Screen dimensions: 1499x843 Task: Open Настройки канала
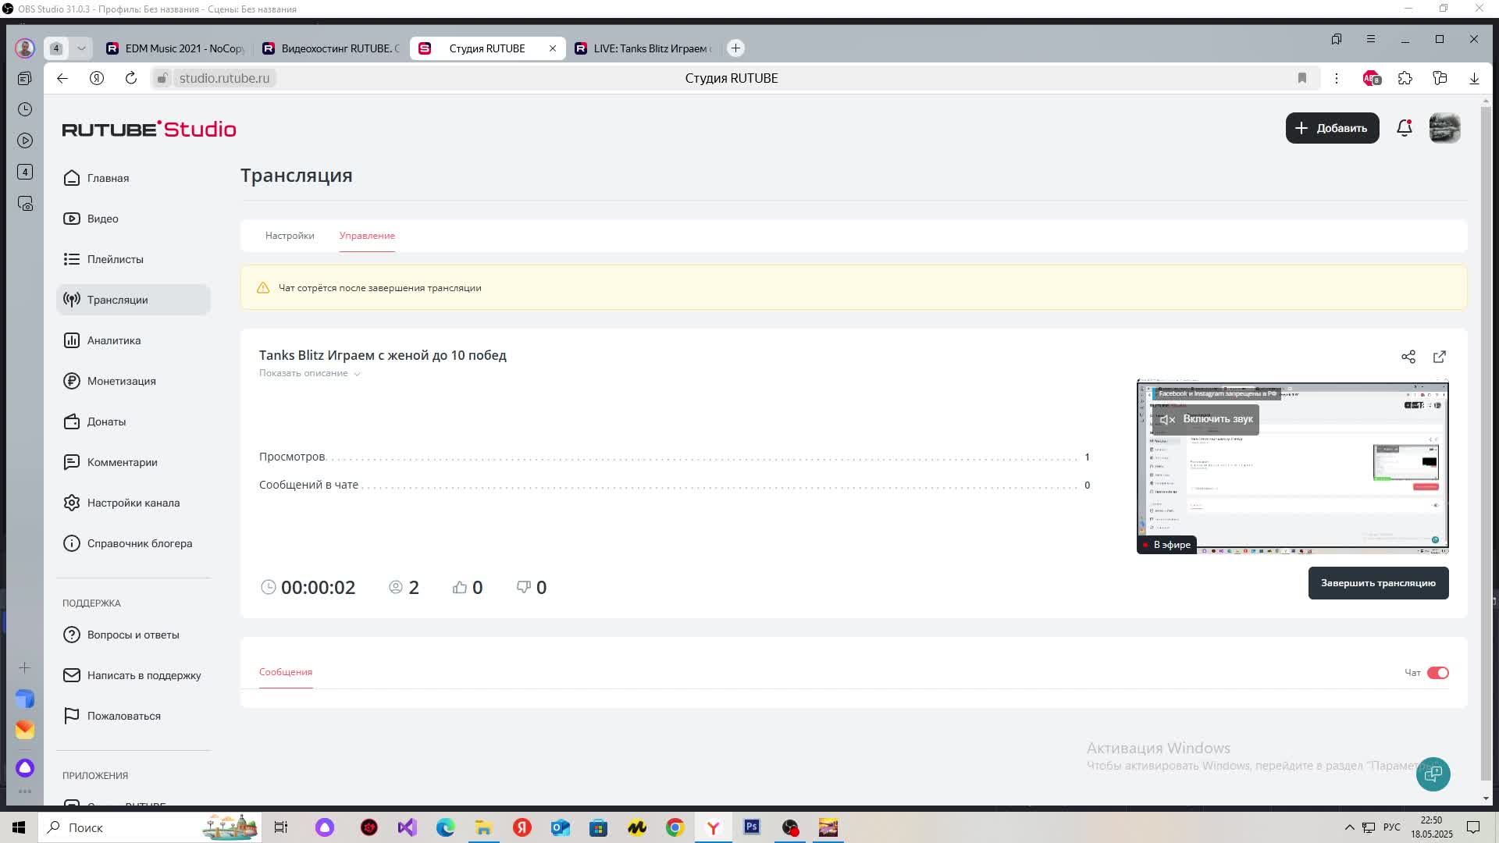point(133,503)
